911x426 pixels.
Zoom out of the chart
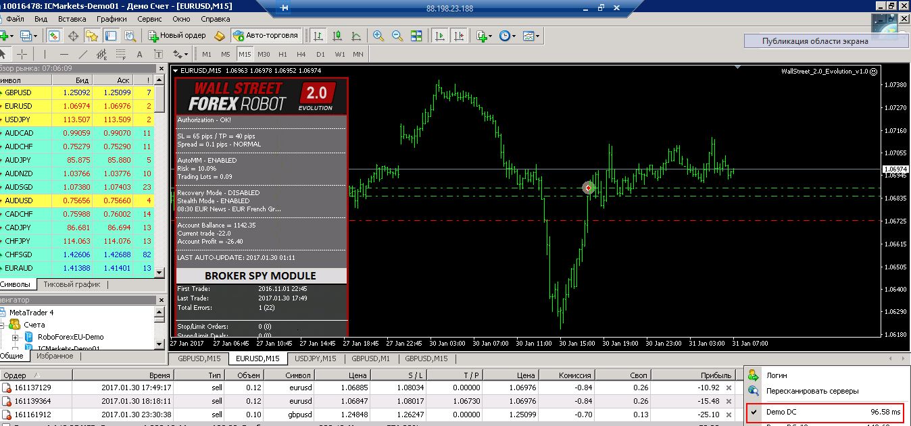(397, 36)
